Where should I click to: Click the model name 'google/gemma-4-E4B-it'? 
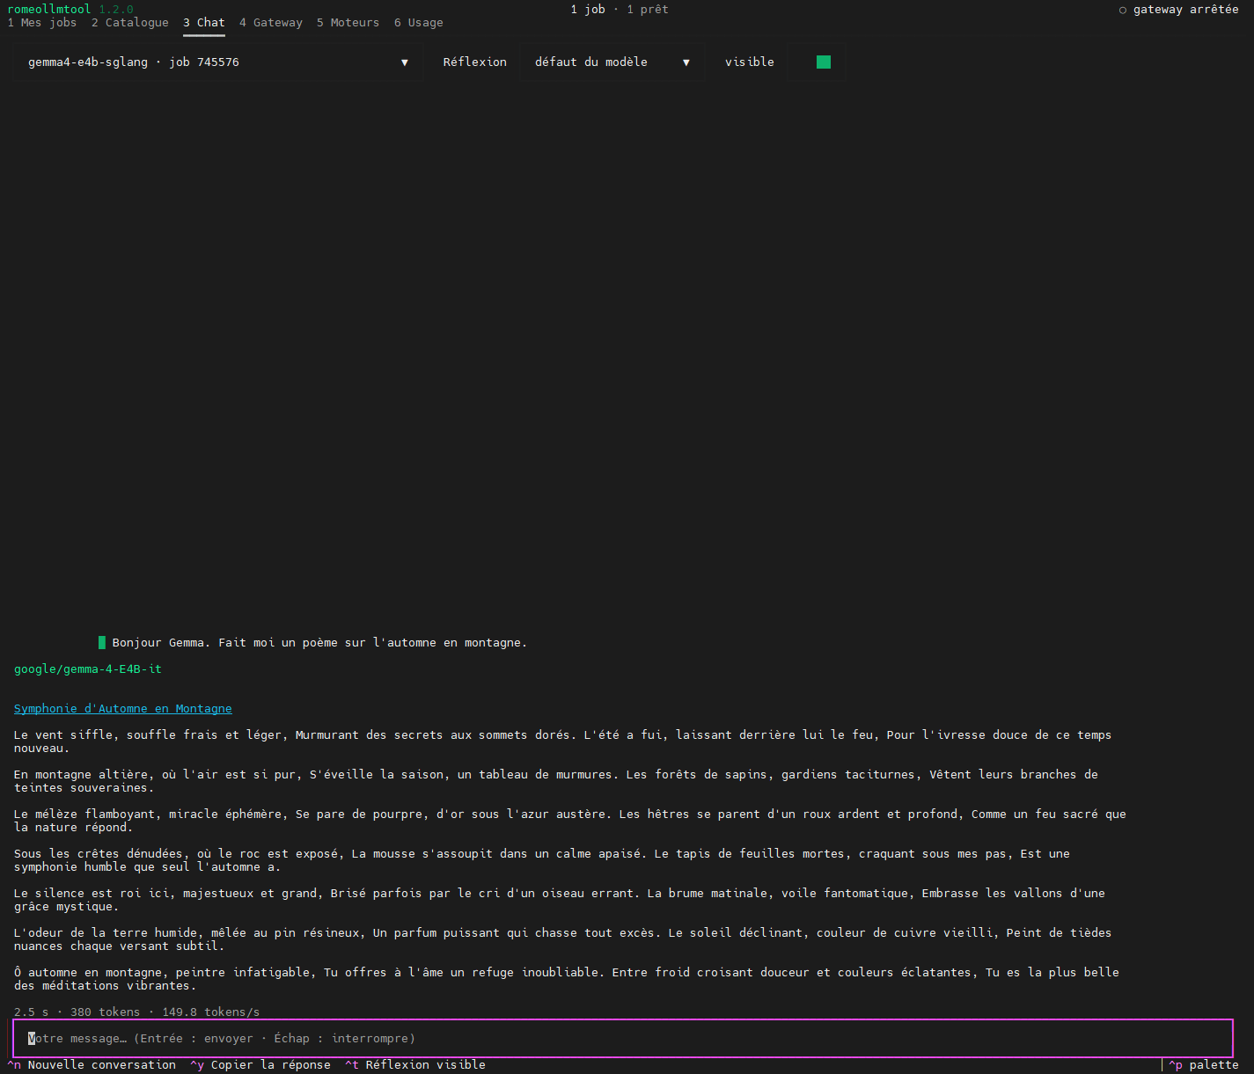88,669
